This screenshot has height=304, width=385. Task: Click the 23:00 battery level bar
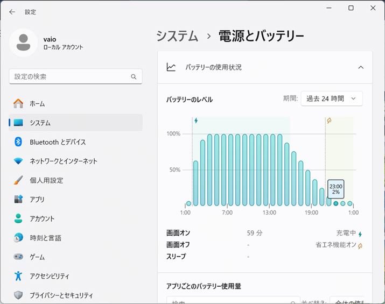coord(336,203)
